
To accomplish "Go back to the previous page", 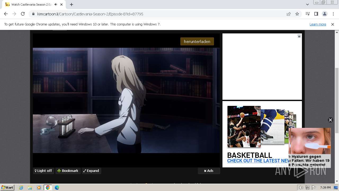I will pos(6,14).
